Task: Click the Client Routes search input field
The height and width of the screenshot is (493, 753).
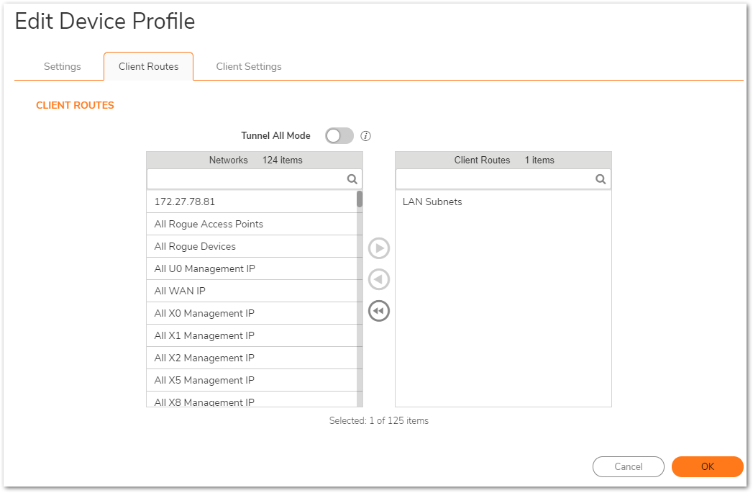Action: point(495,179)
